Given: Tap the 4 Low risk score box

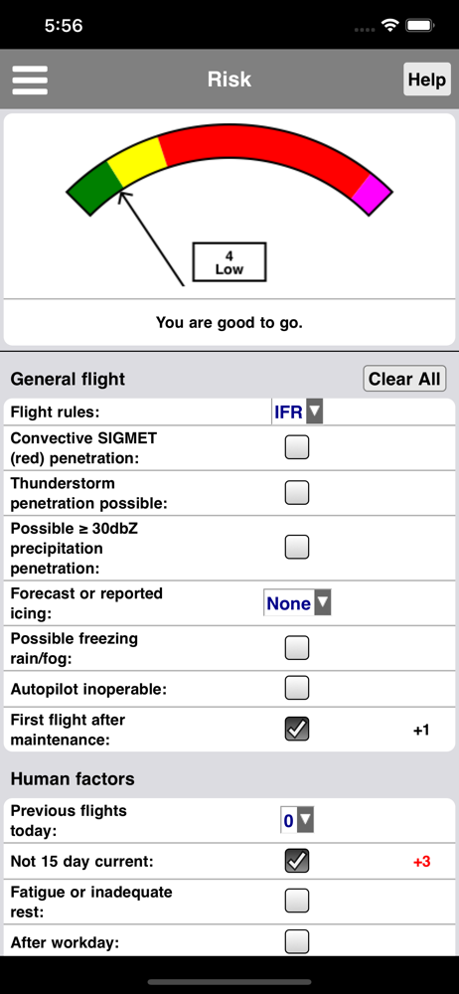Looking at the screenshot, I should pyautogui.click(x=229, y=261).
